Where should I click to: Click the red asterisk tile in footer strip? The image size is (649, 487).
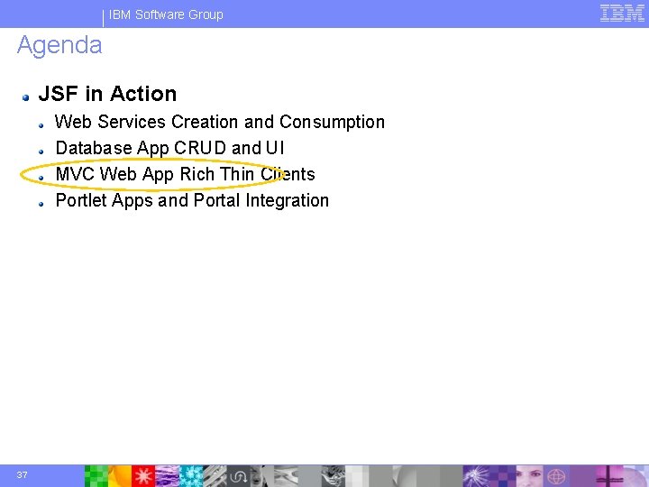coord(142,476)
